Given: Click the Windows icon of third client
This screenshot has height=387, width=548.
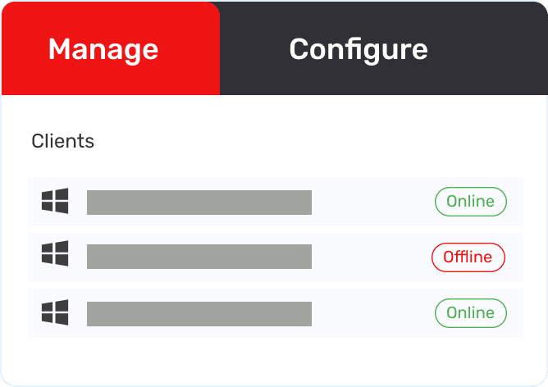Looking at the screenshot, I should (x=55, y=312).
